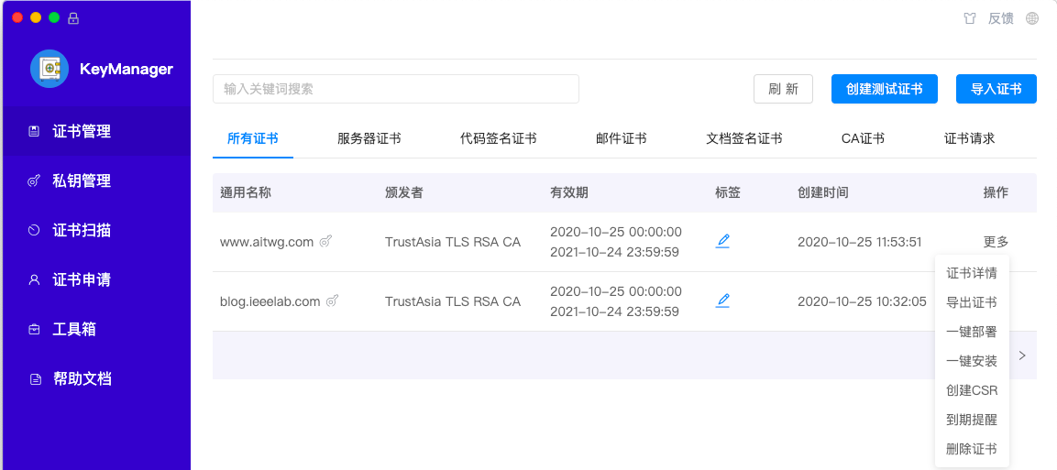
Task: Click the www.aitwg.com certificate name
Action: (266, 243)
